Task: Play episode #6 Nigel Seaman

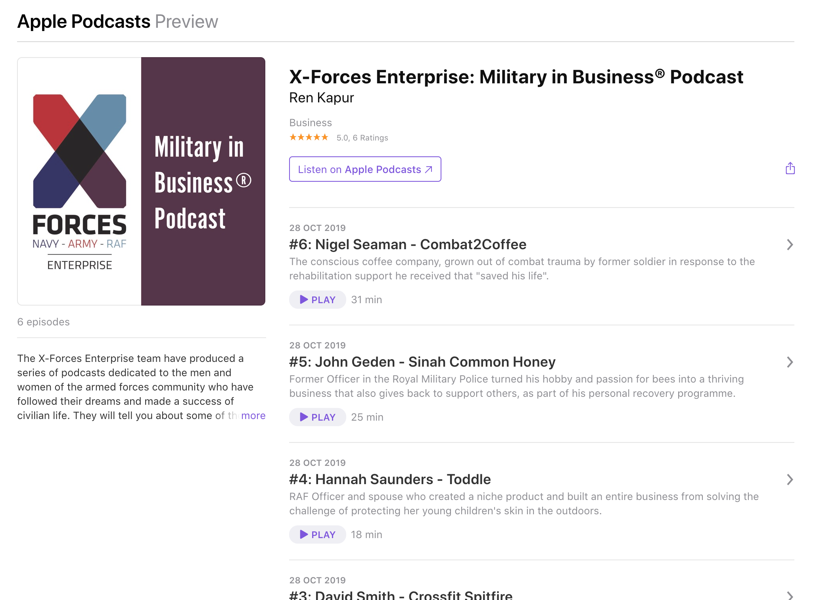Action: pyautogui.click(x=317, y=300)
